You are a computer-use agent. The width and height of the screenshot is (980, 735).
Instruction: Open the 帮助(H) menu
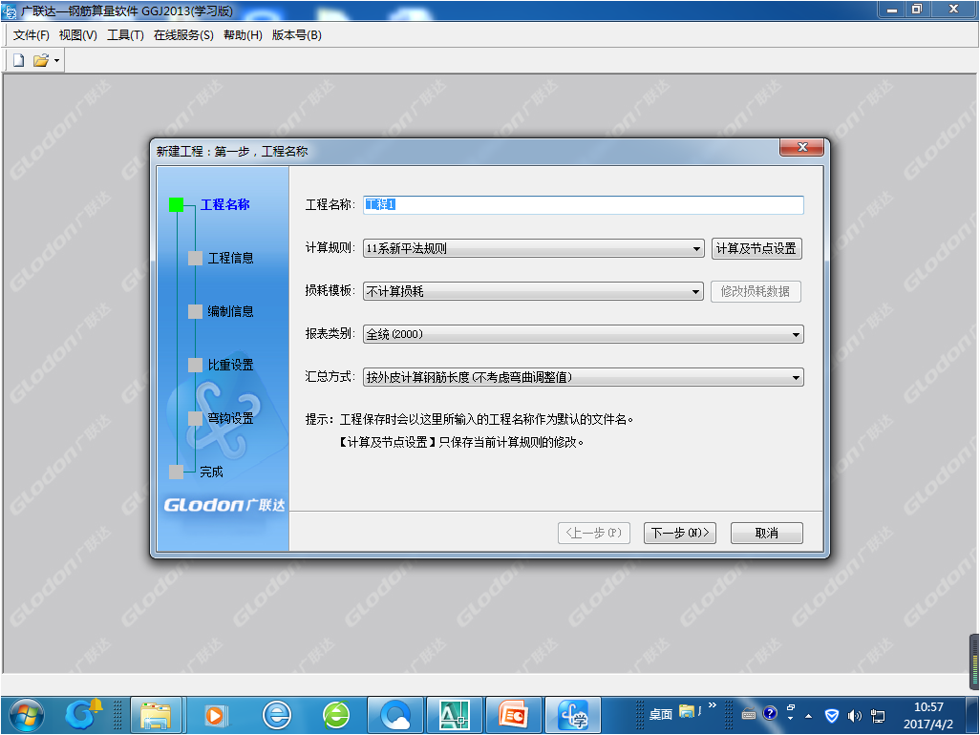[x=243, y=35]
